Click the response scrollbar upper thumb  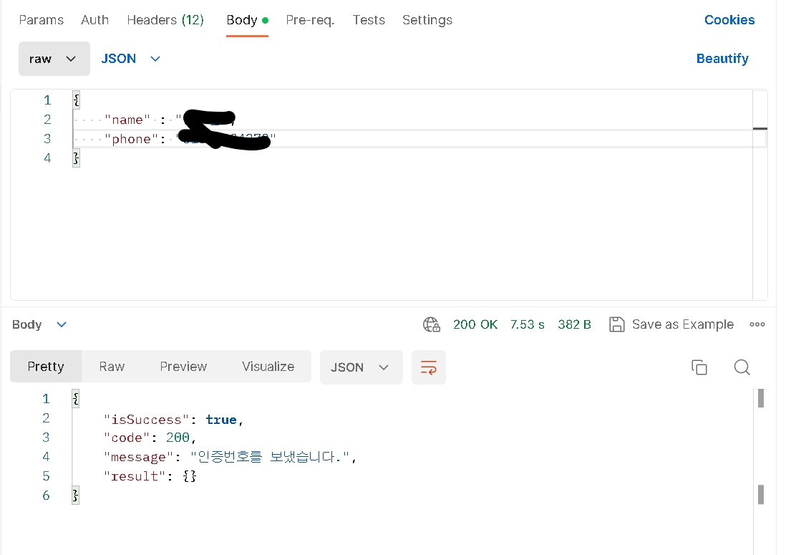761,397
